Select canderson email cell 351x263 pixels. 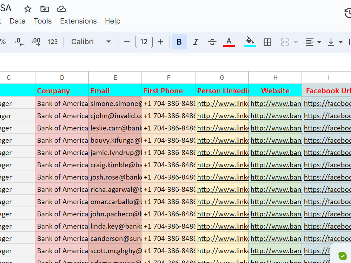115,239
